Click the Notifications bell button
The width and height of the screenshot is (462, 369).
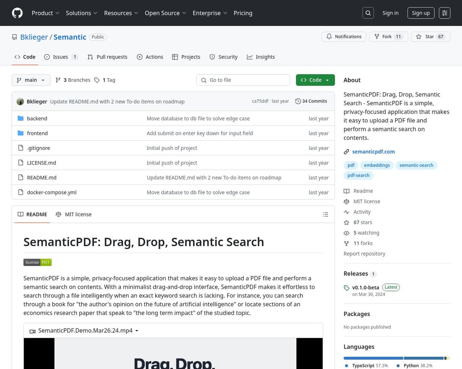pyautogui.click(x=344, y=36)
